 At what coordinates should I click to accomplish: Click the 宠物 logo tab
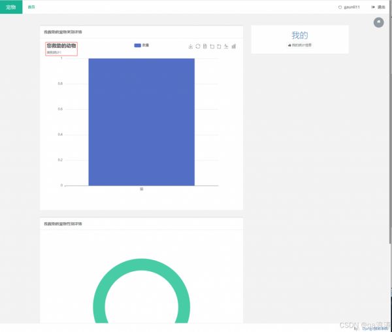[x=11, y=7]
